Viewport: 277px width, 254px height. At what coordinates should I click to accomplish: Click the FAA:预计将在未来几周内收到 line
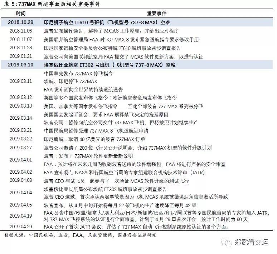(135, 164)
